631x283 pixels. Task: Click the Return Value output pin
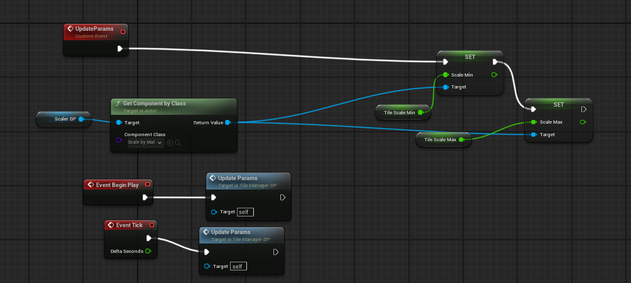click(228, 122)
